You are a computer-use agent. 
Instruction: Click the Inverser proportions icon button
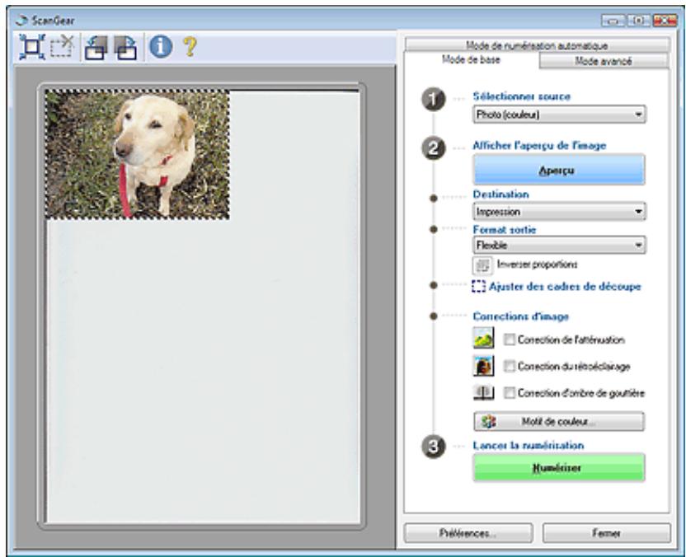(x=482, y=265)
